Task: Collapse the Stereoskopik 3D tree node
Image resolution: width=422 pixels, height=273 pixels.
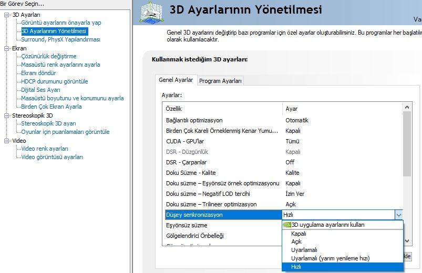Action: tap(6, 115)
